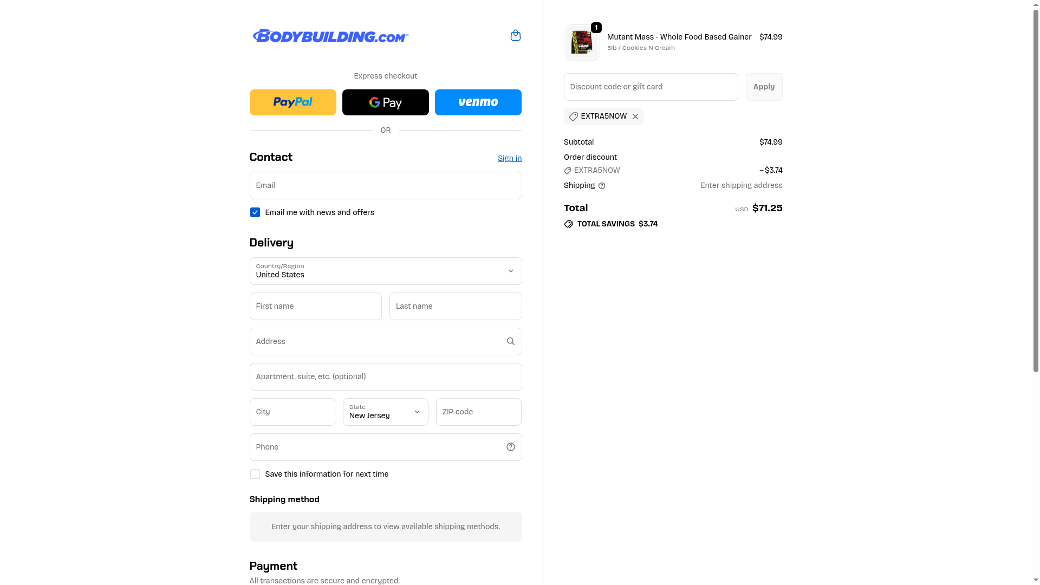
Task: Check Save this information for next time
Action: [255, 474]
